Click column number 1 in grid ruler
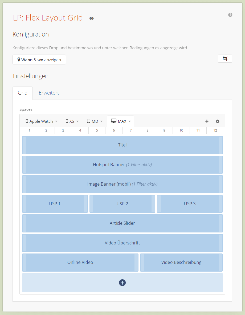 tap(29, 130)
